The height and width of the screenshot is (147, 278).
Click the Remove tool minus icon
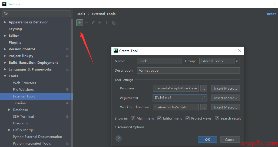pyautogui.click(x=86, y=23)
